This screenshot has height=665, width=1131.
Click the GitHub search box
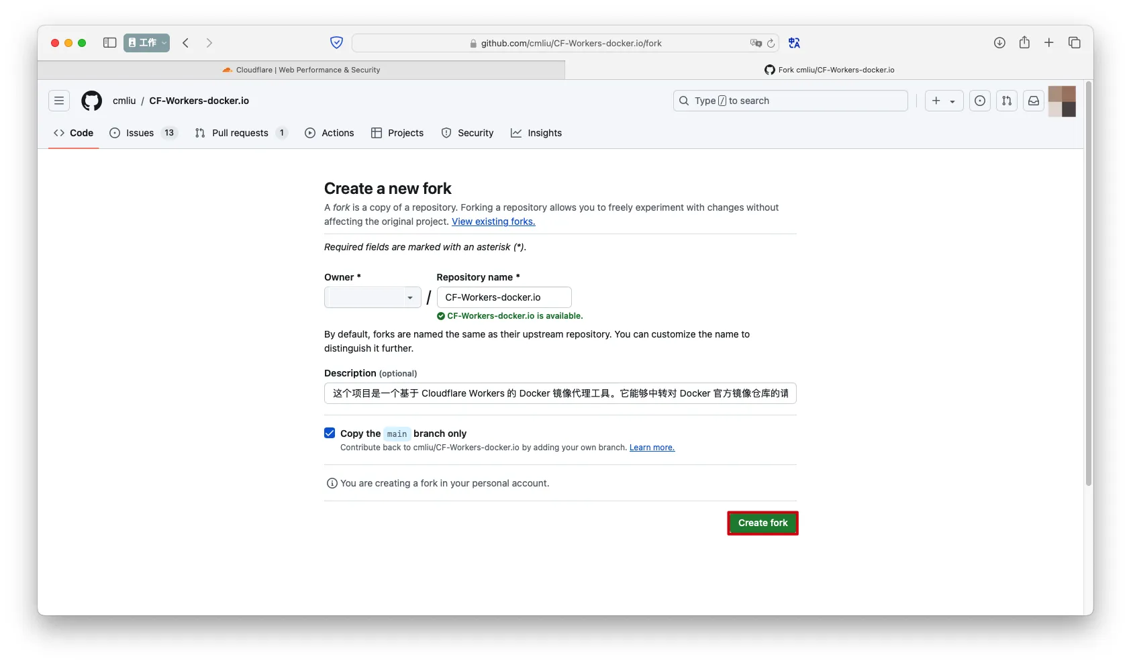point(791,101)
